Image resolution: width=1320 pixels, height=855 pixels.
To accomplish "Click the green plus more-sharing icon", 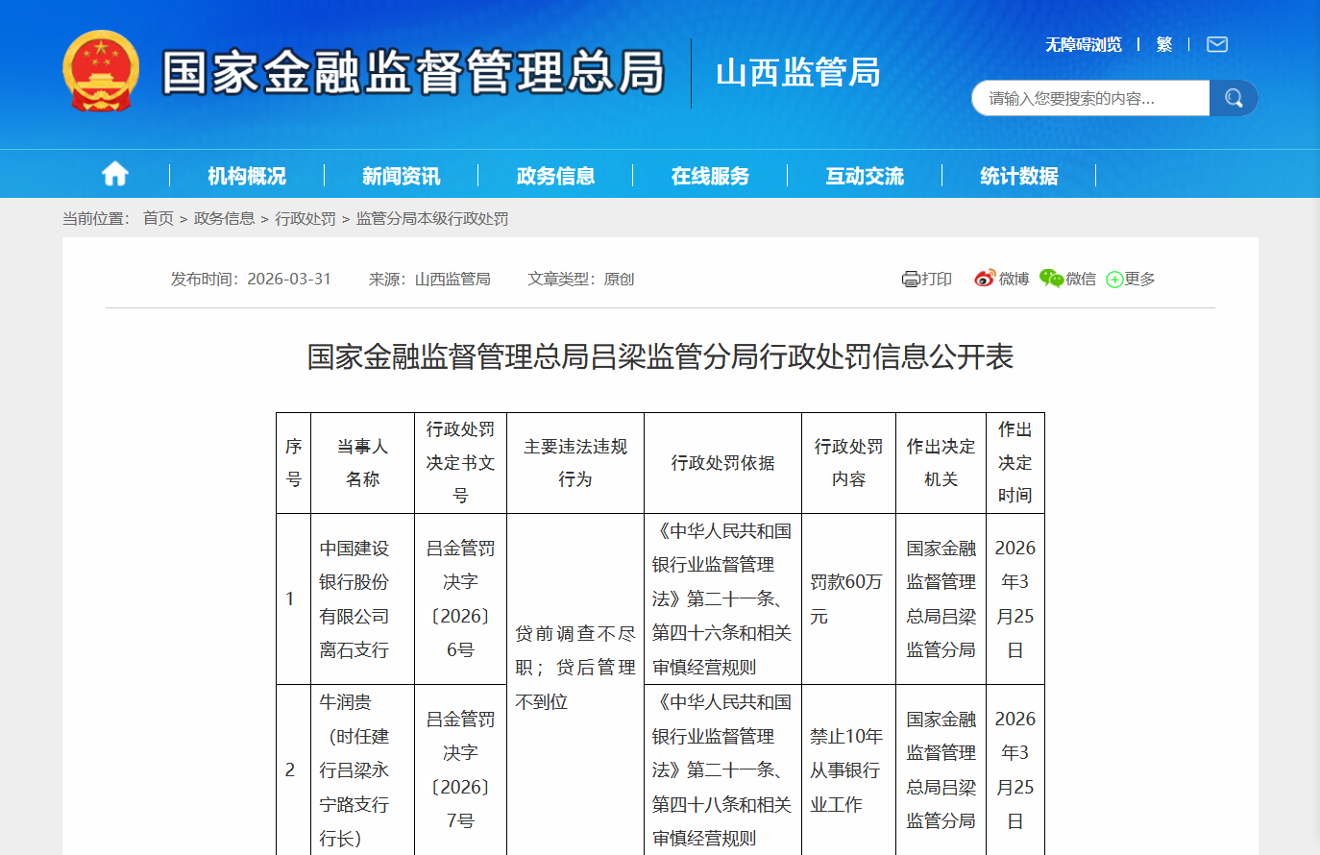I will [1114, 280].
